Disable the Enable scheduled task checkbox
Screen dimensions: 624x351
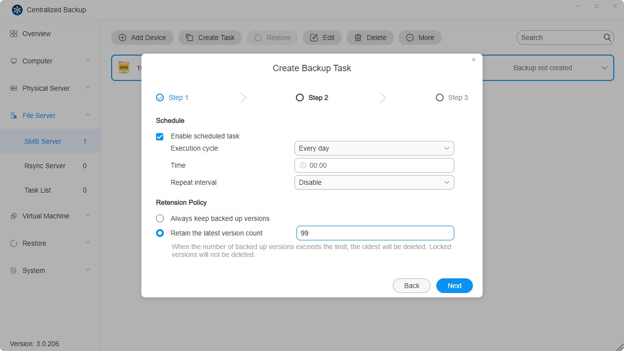point(159,136)
